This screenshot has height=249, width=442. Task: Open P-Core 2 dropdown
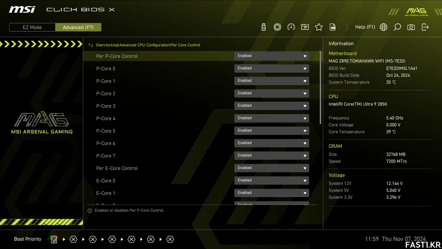coord(272,93)
